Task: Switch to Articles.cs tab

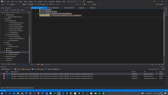Action: [93, 8]
